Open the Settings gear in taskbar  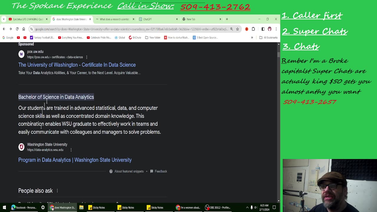click(x=43, y=208)
